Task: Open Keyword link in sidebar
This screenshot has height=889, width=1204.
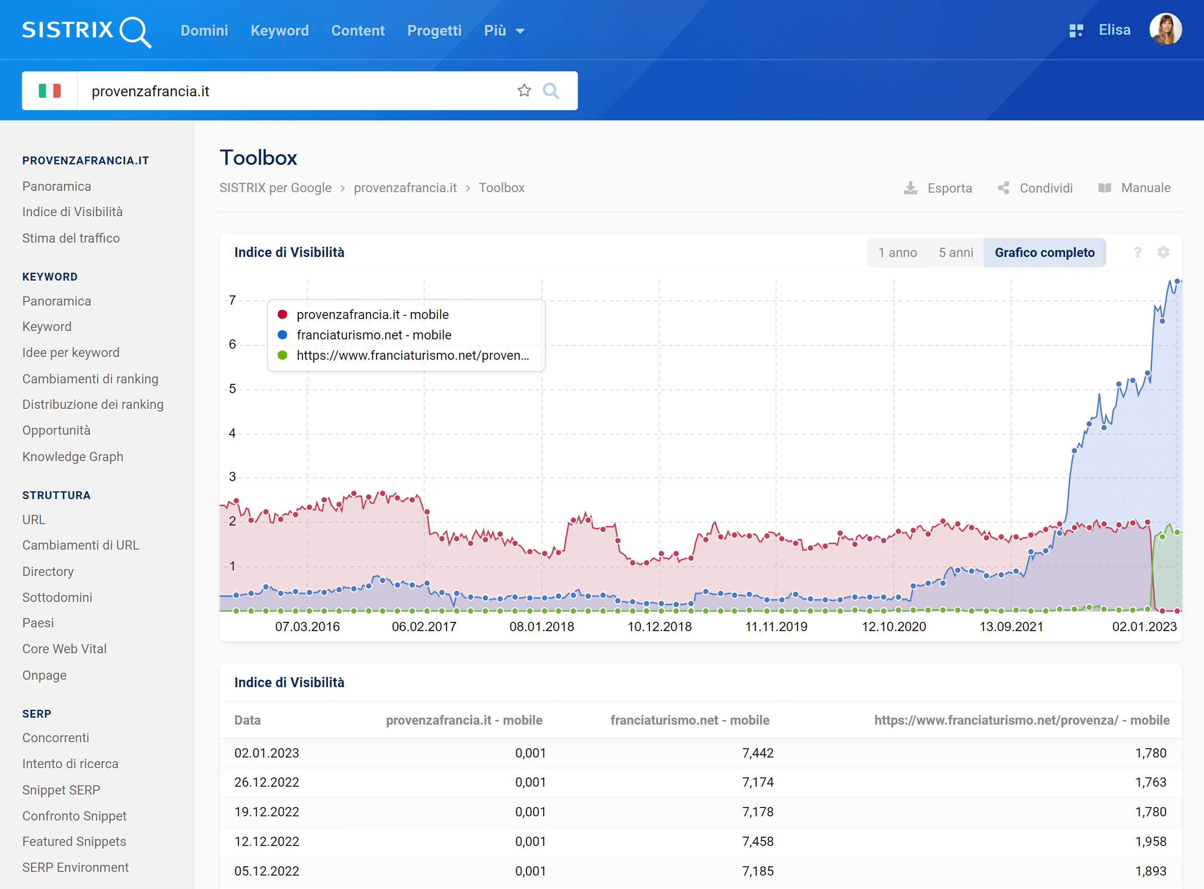Action: (47, 326)
